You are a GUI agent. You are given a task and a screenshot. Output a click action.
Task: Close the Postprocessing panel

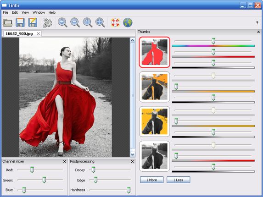click(132, 162)
